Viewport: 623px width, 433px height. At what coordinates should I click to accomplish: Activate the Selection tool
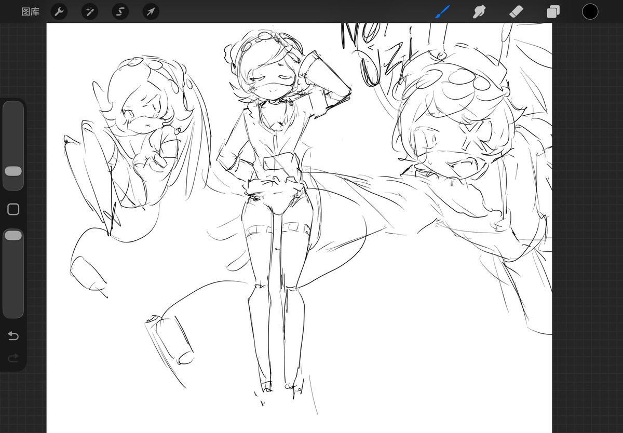tap(120, 11)
